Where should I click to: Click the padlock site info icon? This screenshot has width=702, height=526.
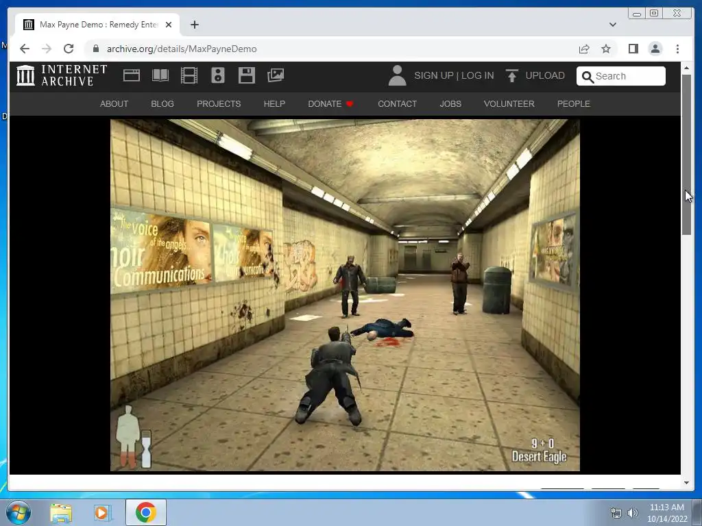pyautogui.click(x=95, y=49)
